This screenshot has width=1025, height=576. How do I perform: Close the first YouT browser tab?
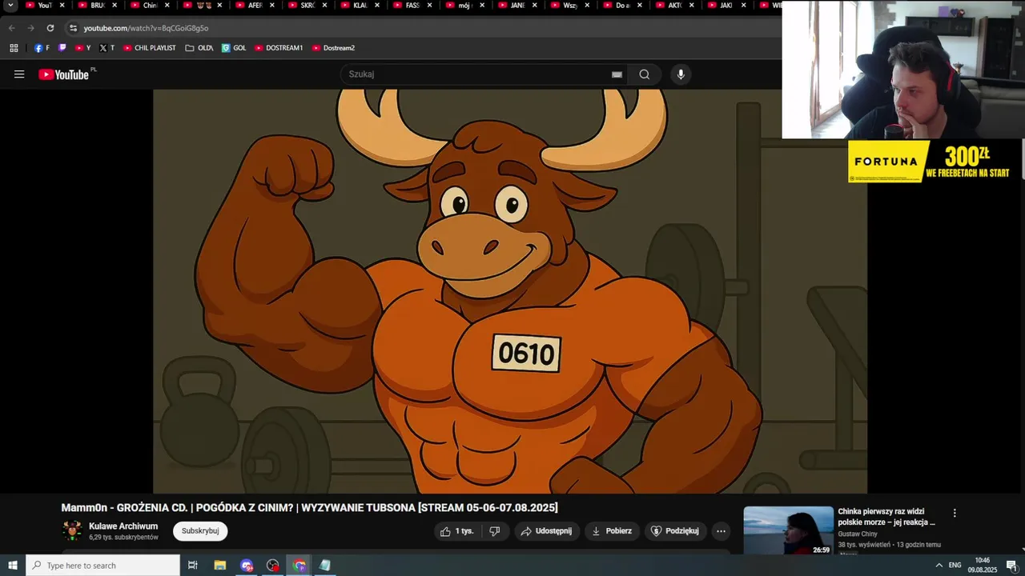pyautogui.click(x=62, y=6)
